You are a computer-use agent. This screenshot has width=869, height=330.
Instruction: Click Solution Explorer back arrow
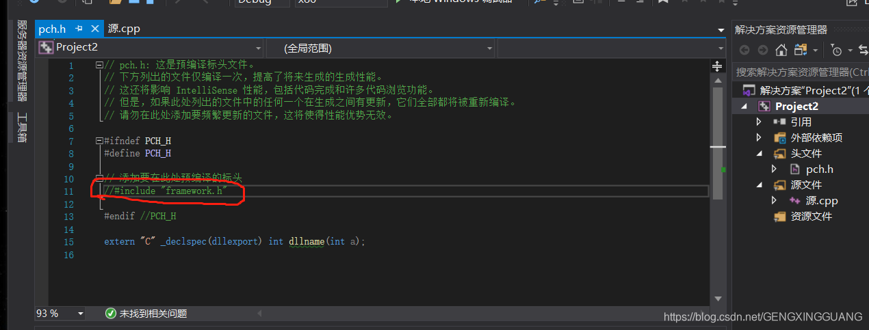pyautogui.click(x=744, y=50)
